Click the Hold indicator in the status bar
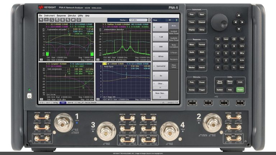This screenshot has width=276, height=155. [63, 103]
